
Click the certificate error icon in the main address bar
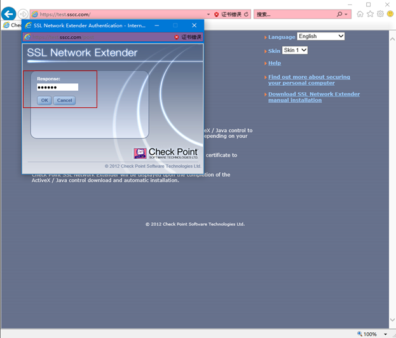(217, 15)
